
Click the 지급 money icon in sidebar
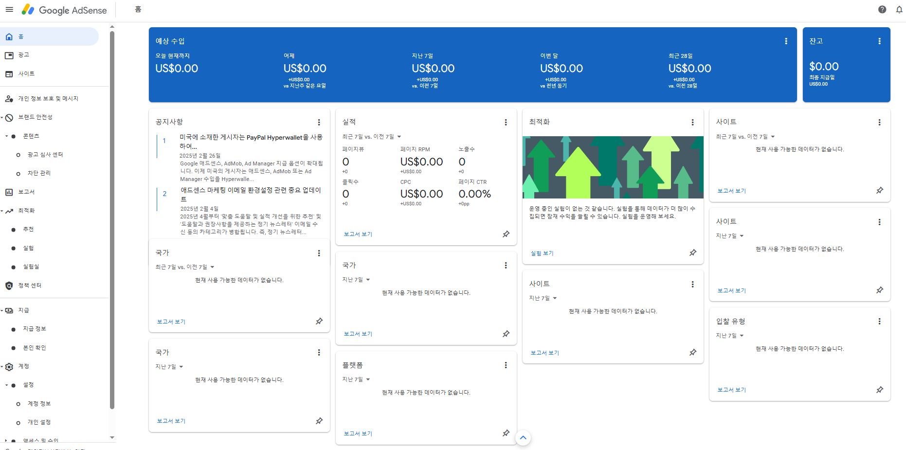(9, 310)
